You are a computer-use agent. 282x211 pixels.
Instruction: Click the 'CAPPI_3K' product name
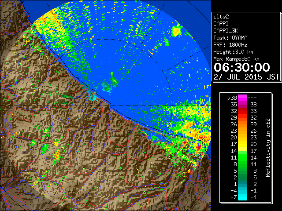tap(226, 31)
